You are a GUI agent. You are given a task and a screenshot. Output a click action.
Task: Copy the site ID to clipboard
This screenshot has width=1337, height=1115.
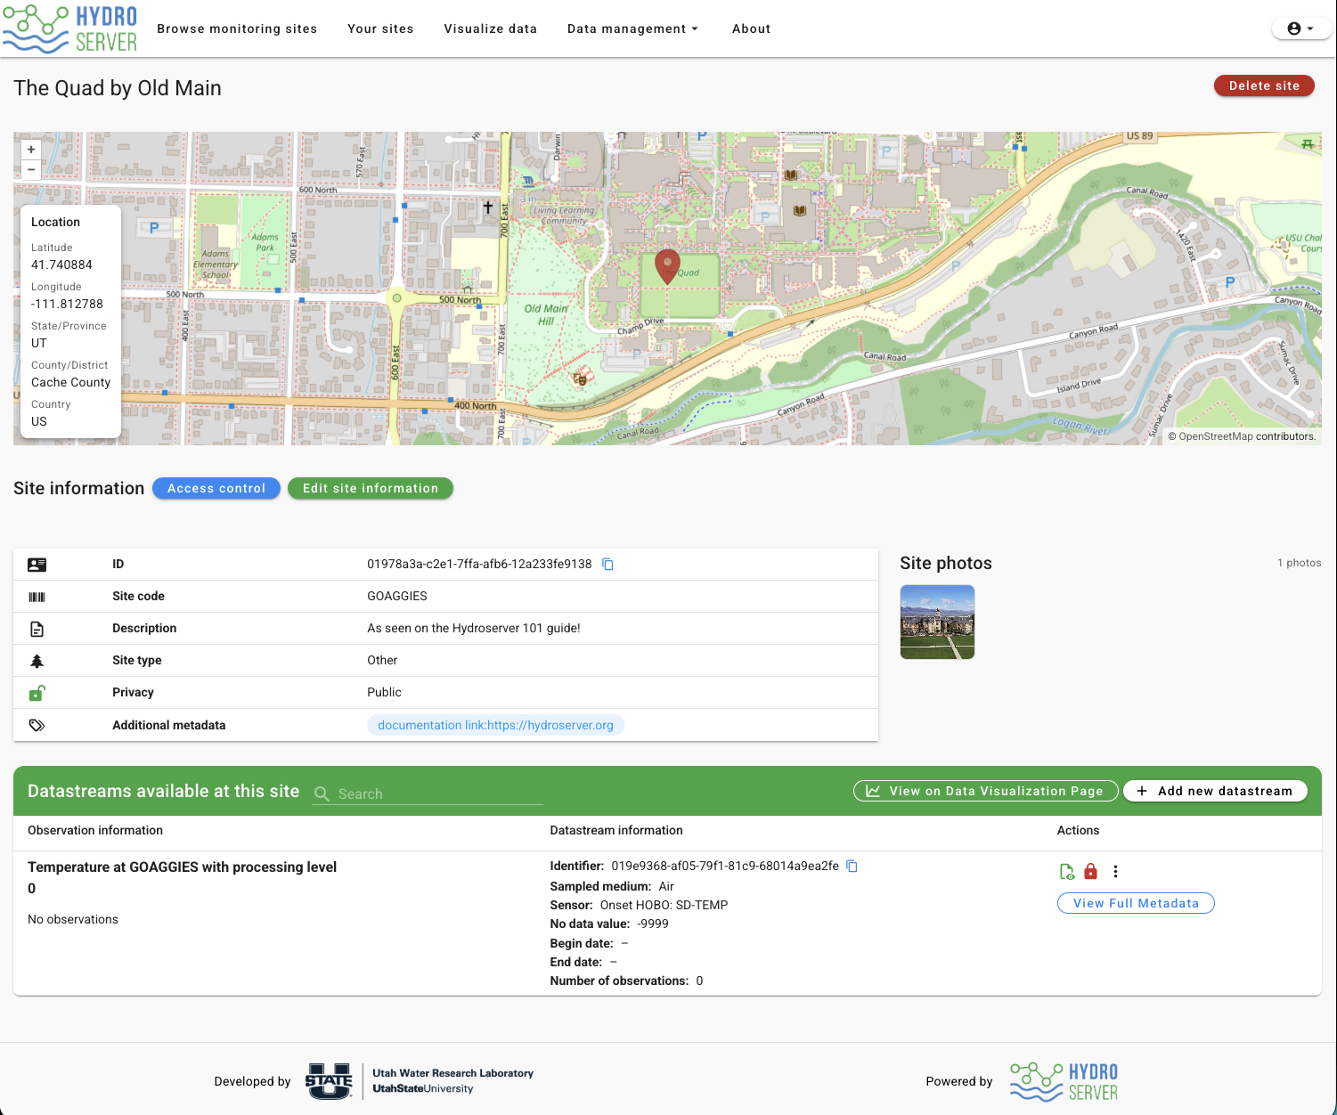pos(607,564)
